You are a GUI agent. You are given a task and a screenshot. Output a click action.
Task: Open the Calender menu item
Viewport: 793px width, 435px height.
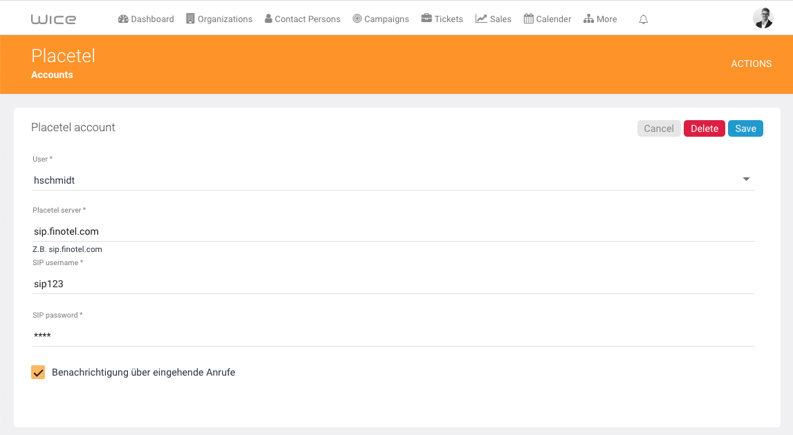click(547, 19)
